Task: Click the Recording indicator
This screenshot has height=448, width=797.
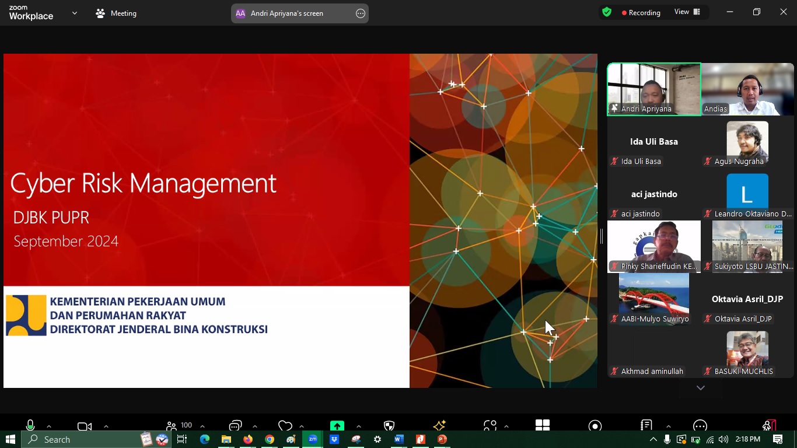Action: click(x=641, y=12)
